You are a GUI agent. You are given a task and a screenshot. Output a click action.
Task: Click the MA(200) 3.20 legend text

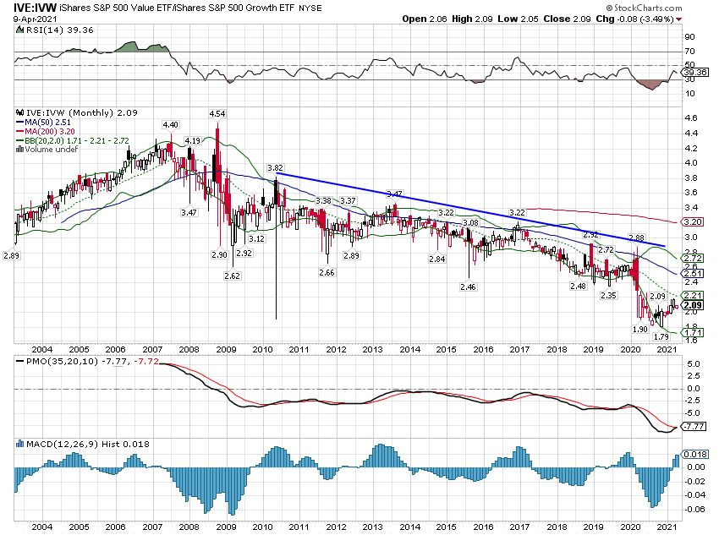point(50,132)
